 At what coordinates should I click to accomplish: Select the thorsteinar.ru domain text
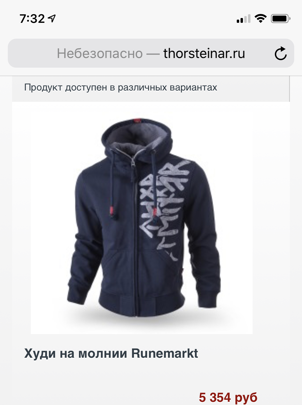204,53
